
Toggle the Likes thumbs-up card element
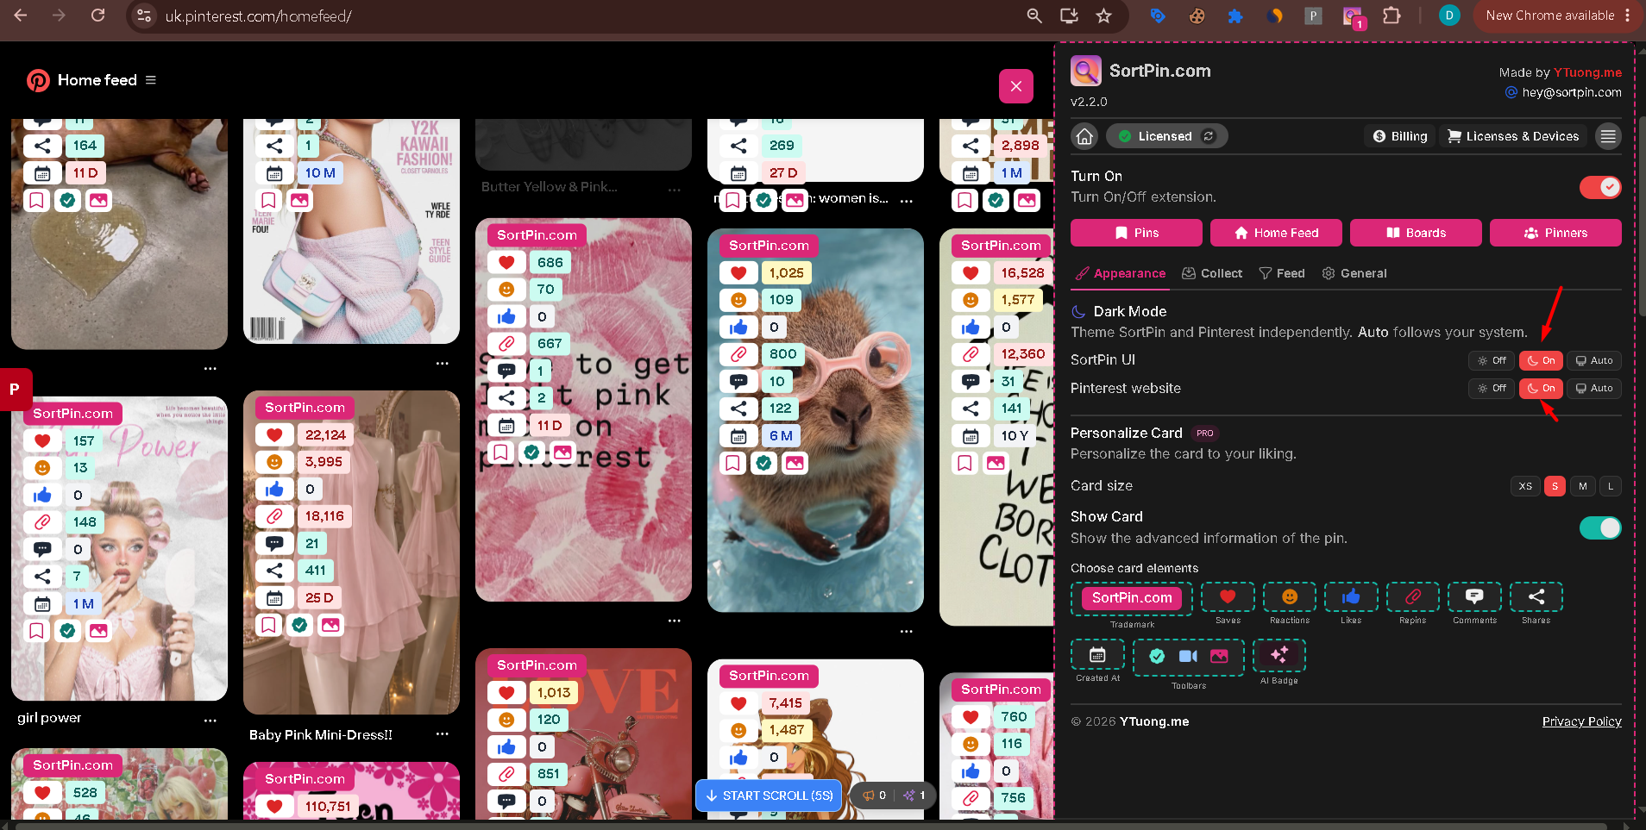point(1351,596)
